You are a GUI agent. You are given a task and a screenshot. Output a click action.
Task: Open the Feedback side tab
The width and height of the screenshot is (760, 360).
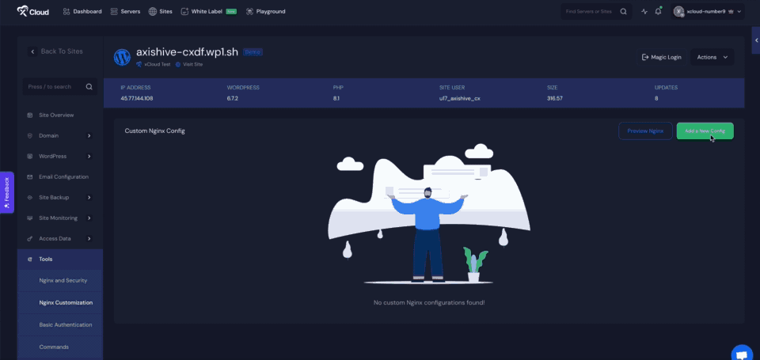7,192
